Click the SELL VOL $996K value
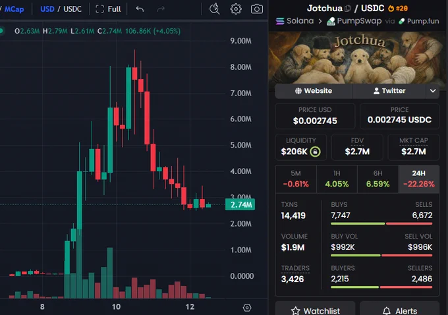Viewport: 448px width, 315px height. pos(420,247)
